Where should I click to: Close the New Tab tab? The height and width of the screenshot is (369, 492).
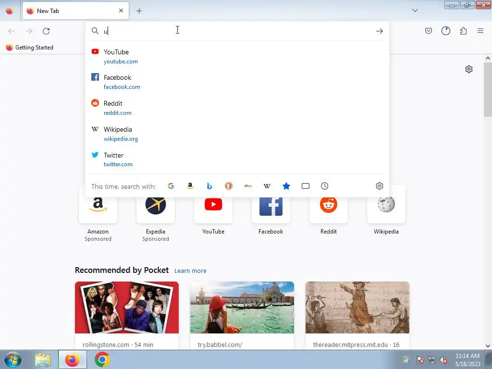[121, 11]
